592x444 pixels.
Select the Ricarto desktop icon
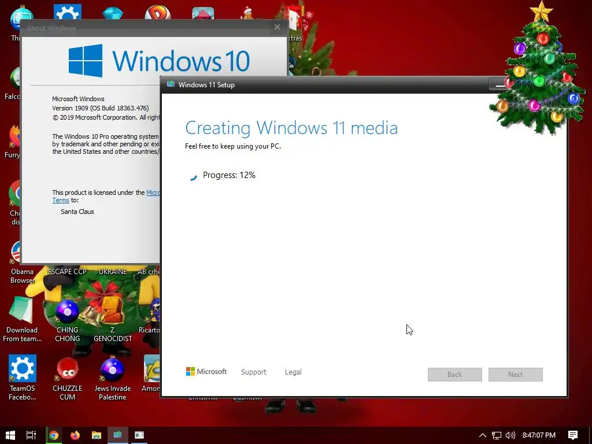[x=150, y=316]
